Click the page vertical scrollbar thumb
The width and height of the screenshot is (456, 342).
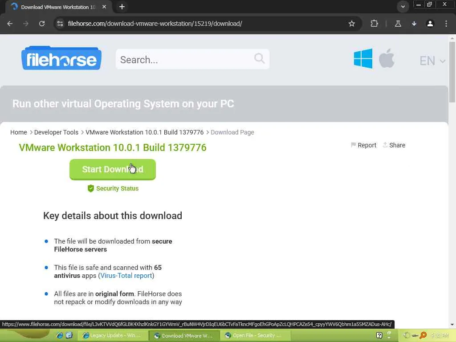pos(452,72)
